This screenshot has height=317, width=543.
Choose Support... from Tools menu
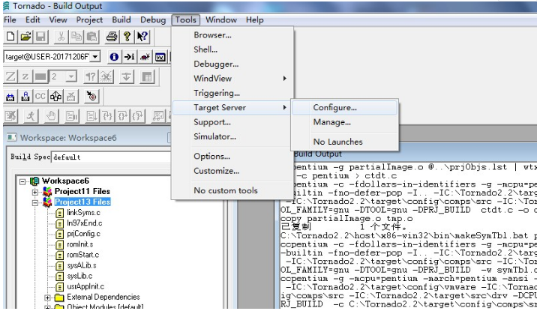pos(232,122)
